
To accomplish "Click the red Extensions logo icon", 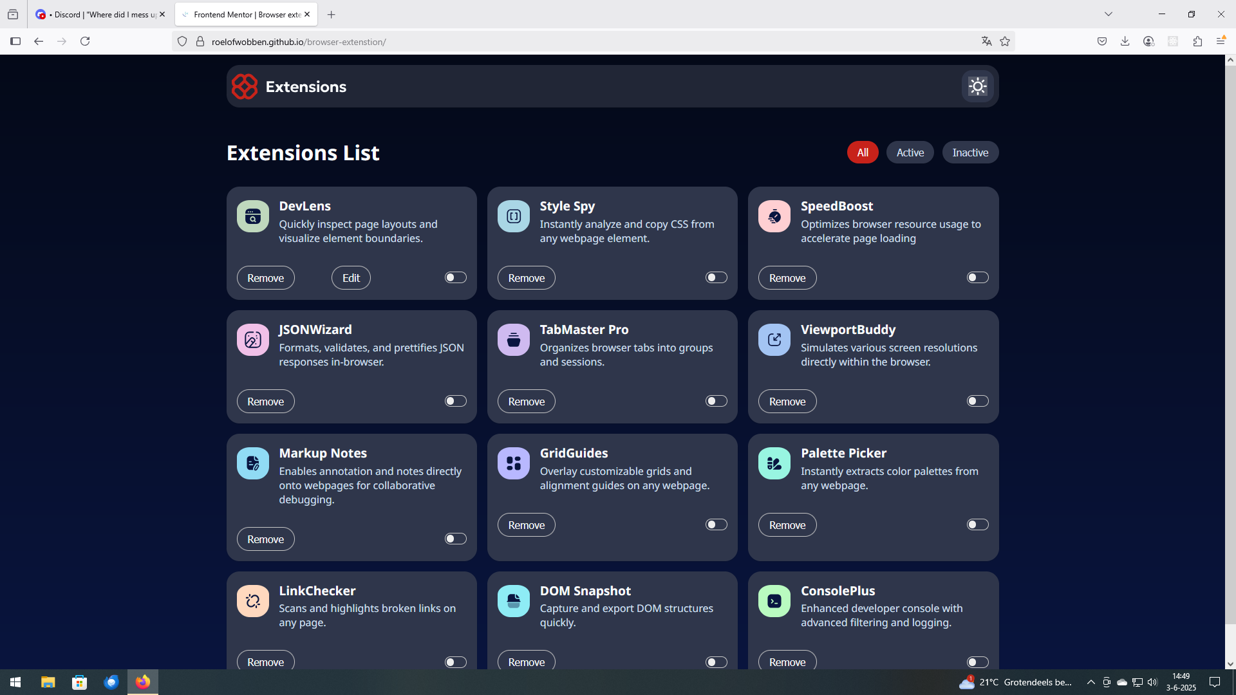I will pyautogui.click(x=245, y=86).
